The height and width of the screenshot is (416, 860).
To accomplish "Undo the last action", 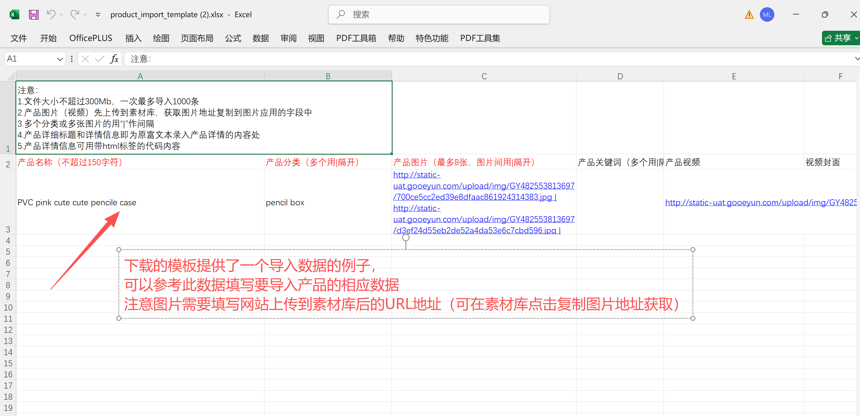I will (x=51, y=14).
